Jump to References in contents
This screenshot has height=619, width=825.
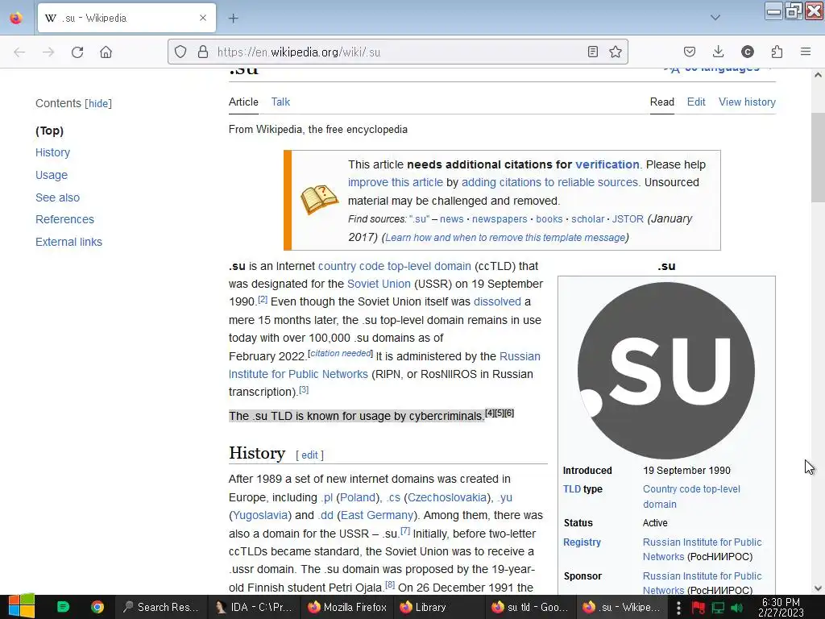[x=64, y=219]
